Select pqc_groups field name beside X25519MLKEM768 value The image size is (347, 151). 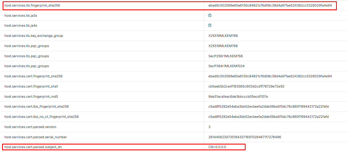[x=27, y=46]
